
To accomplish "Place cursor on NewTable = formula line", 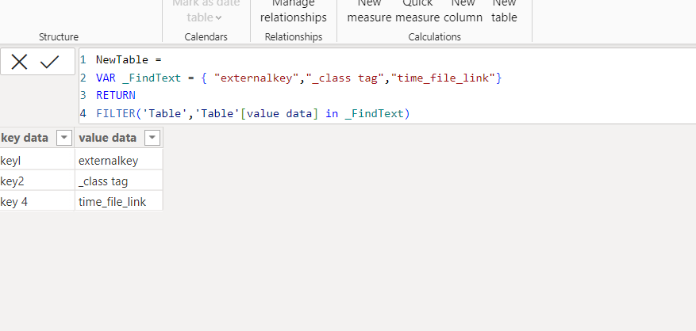I will [x=129, y=60].
